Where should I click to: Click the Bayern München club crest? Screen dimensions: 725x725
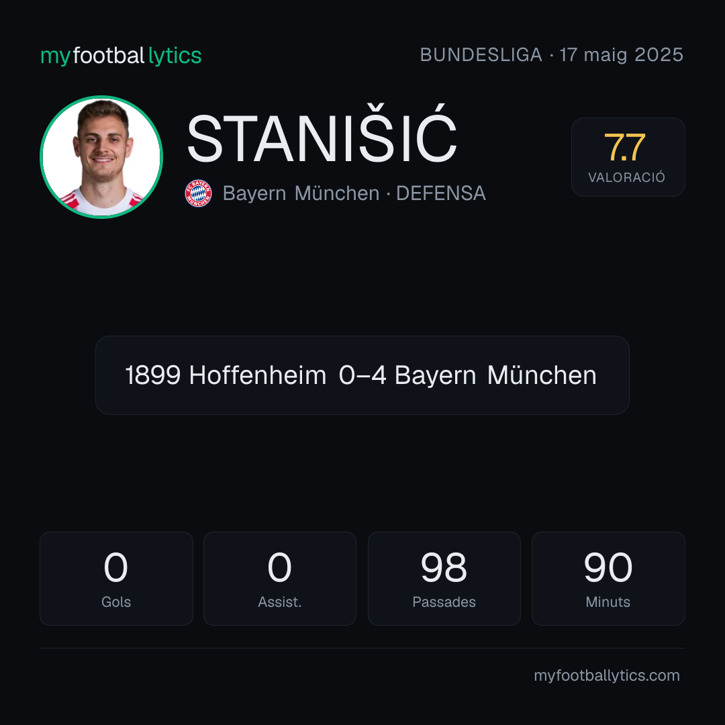(198, 193)
